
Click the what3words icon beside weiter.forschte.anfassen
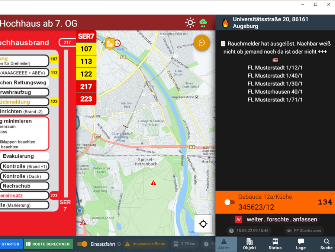click(x=238, y=220)
